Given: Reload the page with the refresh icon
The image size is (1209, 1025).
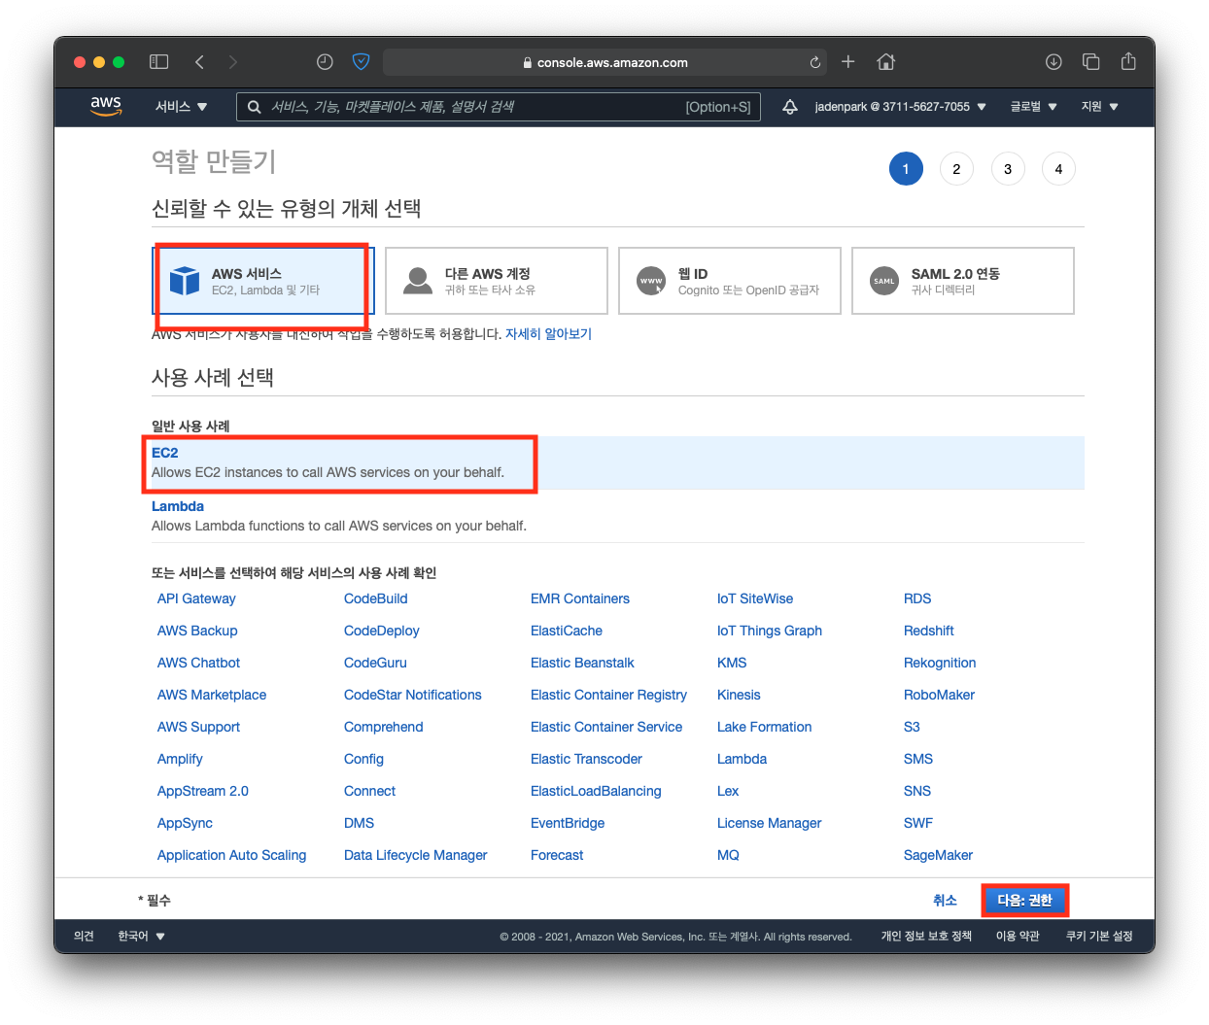Looking at the screenshot, I should [x=814, y=62].
